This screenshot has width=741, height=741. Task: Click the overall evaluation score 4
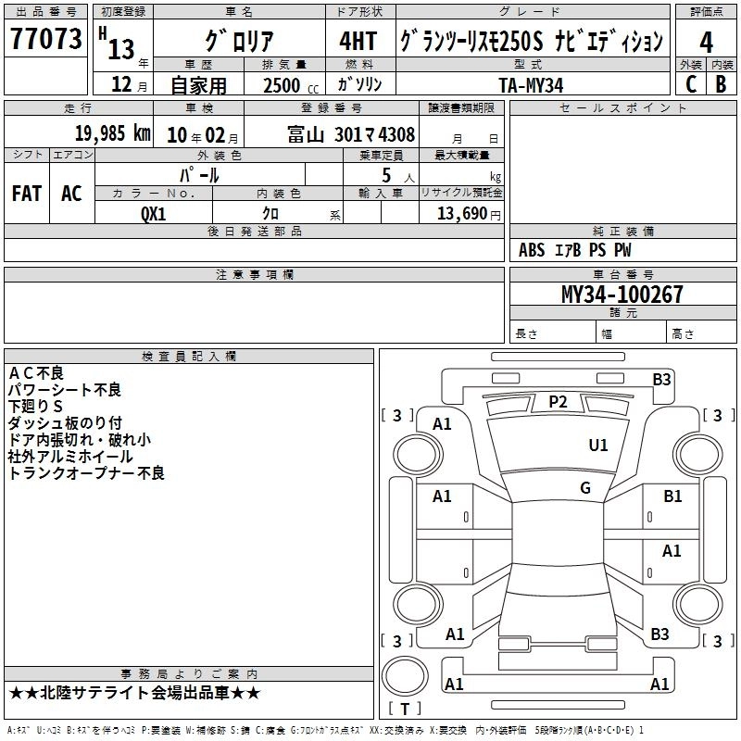[x=706, y=42]
